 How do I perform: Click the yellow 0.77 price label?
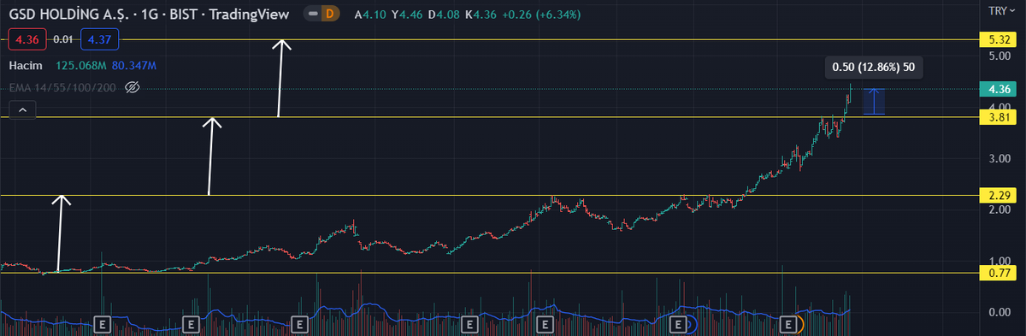click(999, 273)
